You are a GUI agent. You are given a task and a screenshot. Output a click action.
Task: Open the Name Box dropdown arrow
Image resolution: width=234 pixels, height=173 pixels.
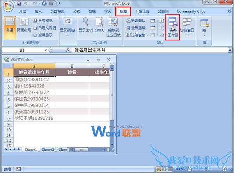click(46, 50)
